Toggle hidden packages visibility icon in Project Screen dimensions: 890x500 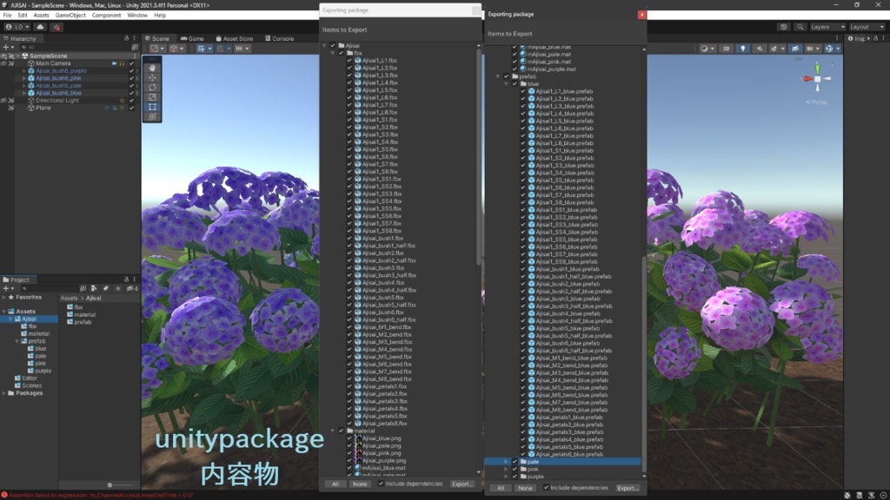(x=132, y=288)
